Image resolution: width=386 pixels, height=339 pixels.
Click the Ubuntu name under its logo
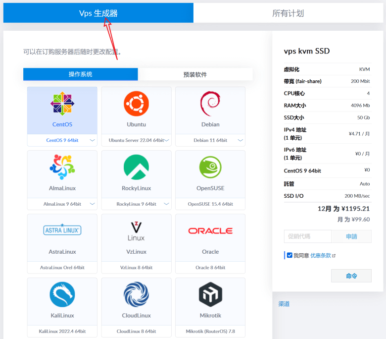(136, 124)
